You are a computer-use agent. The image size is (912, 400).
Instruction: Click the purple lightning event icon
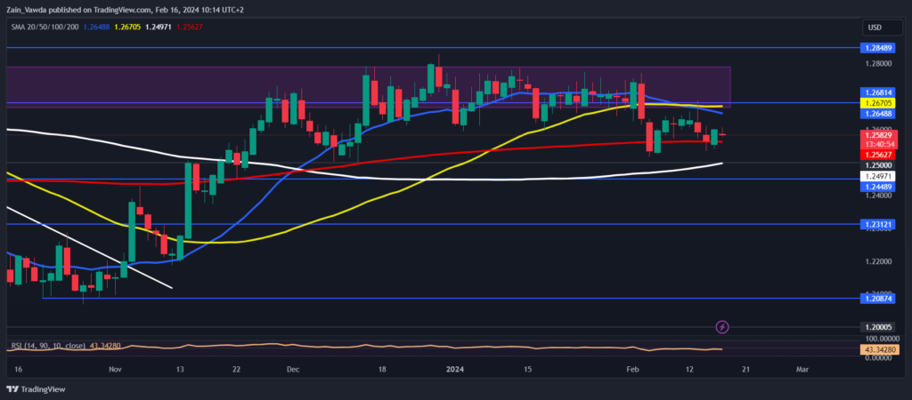click(722, 328)
